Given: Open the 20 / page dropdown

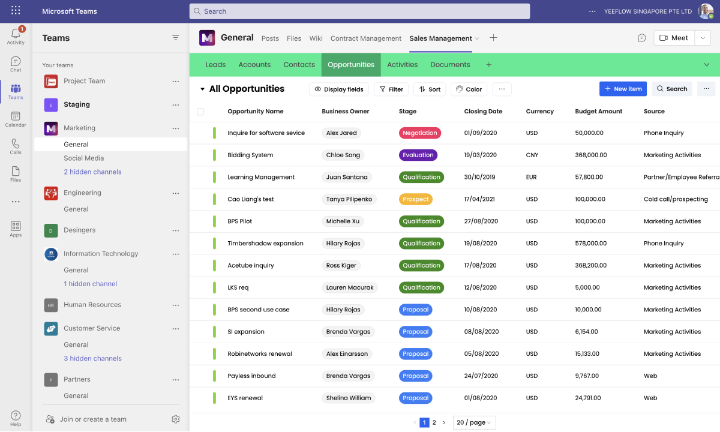Looking at the screenshot, I should coord(474,422).
